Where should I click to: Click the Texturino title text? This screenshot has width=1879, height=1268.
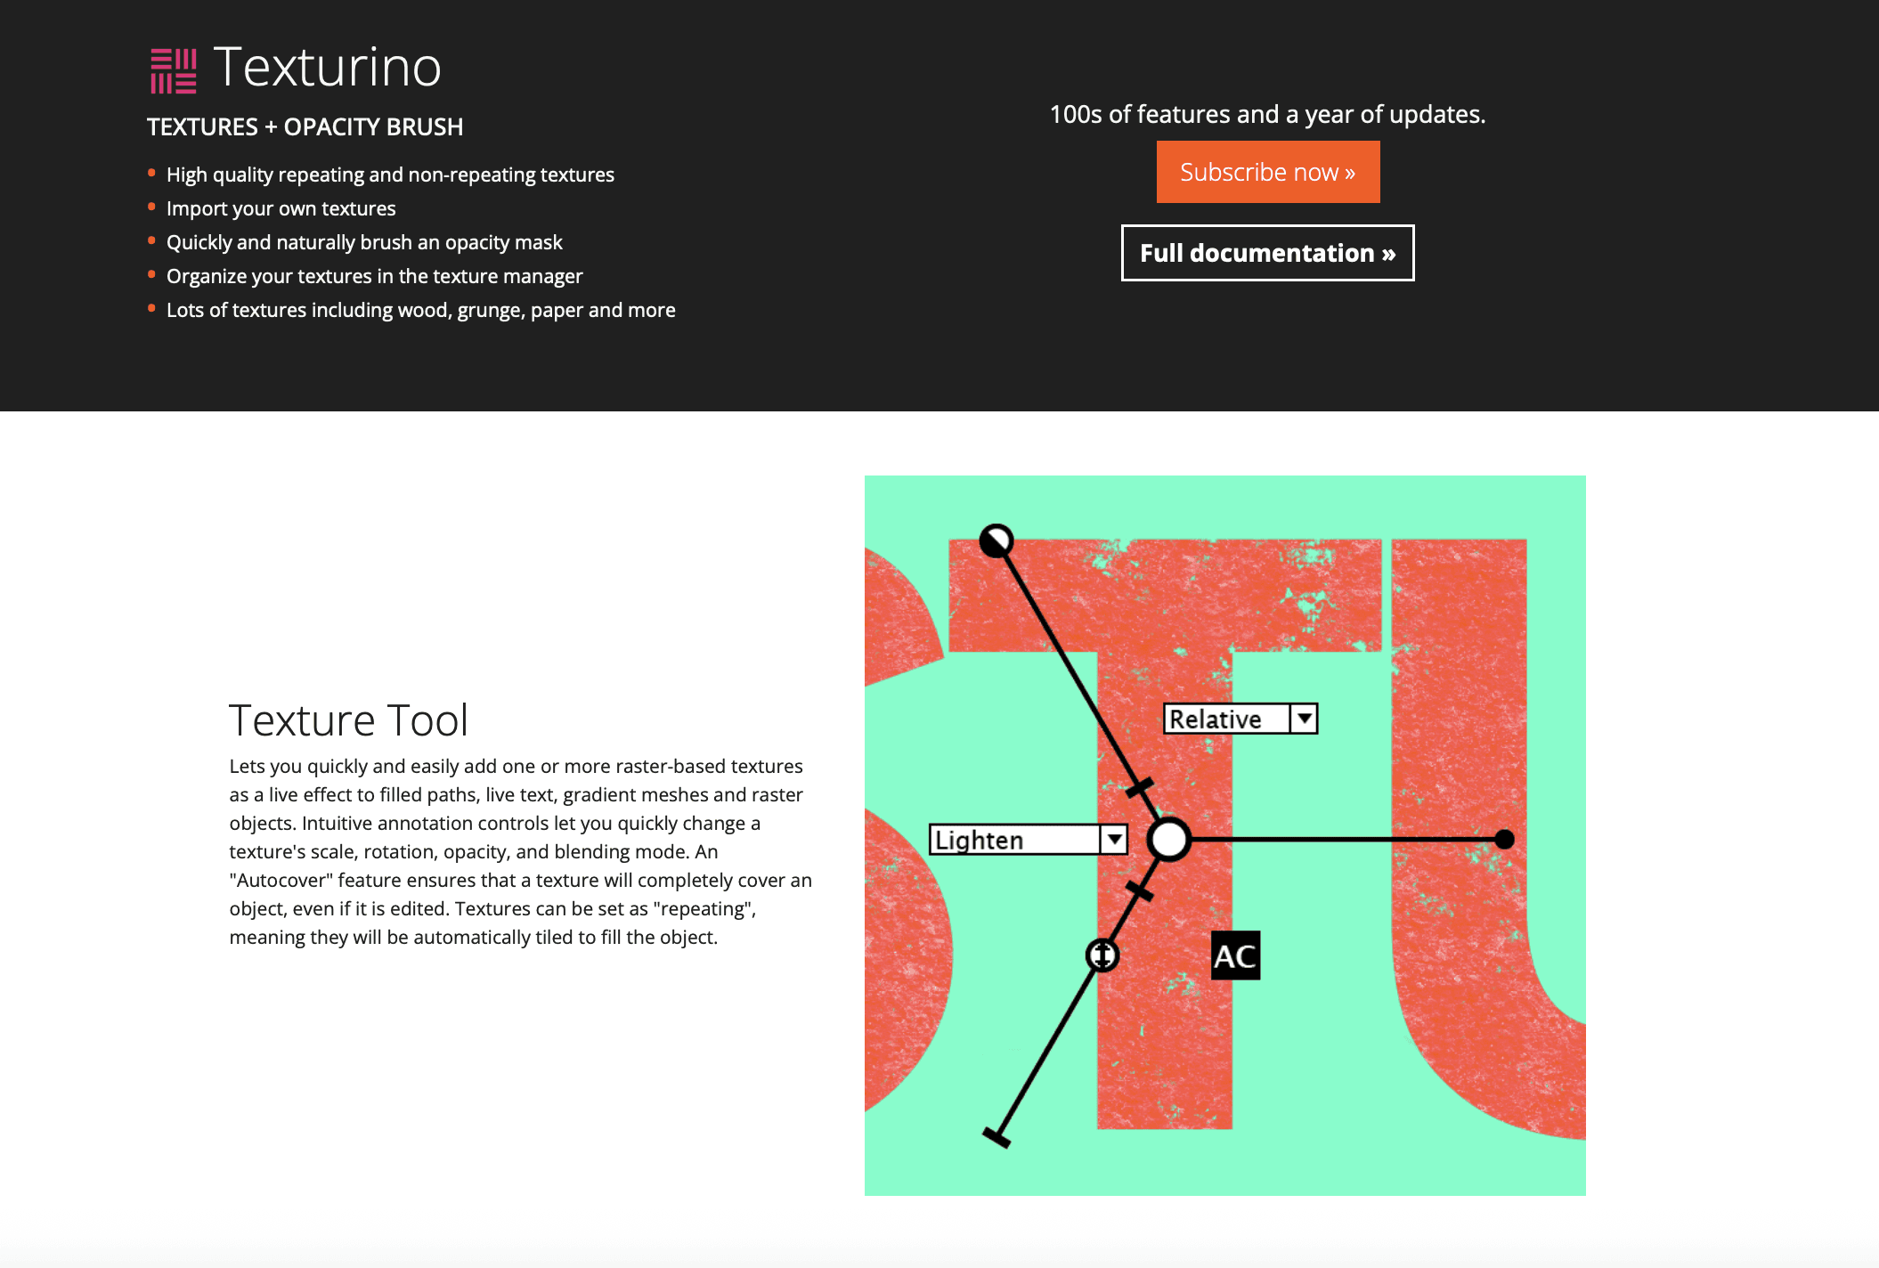click(x=327, y=68)
